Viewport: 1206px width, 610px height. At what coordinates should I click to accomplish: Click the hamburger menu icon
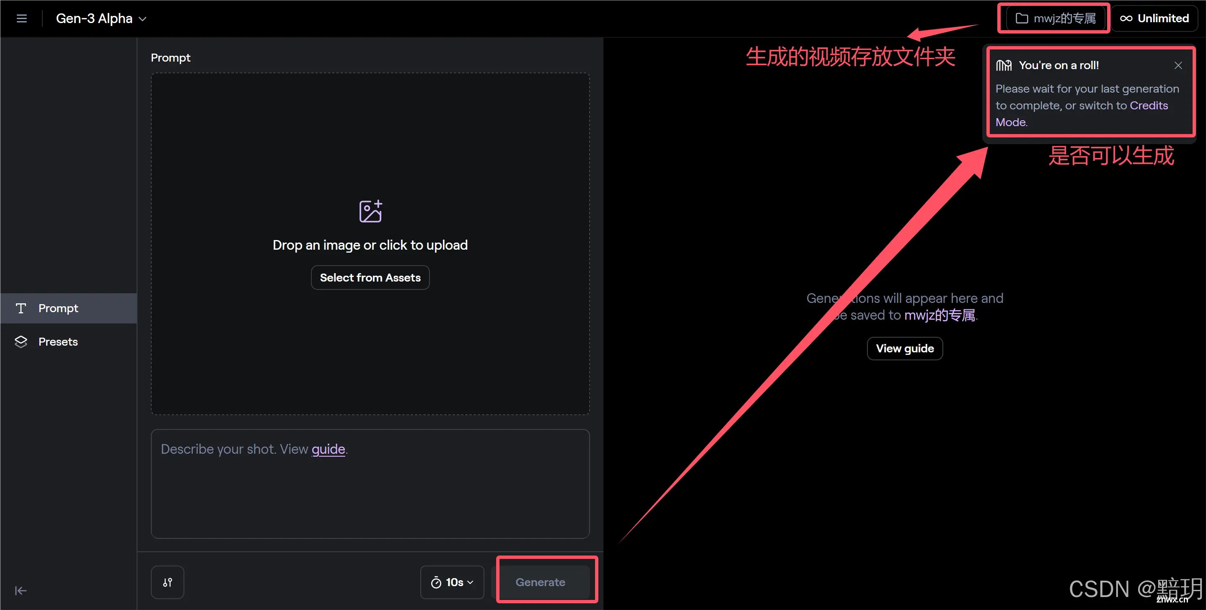pos(20,18)
